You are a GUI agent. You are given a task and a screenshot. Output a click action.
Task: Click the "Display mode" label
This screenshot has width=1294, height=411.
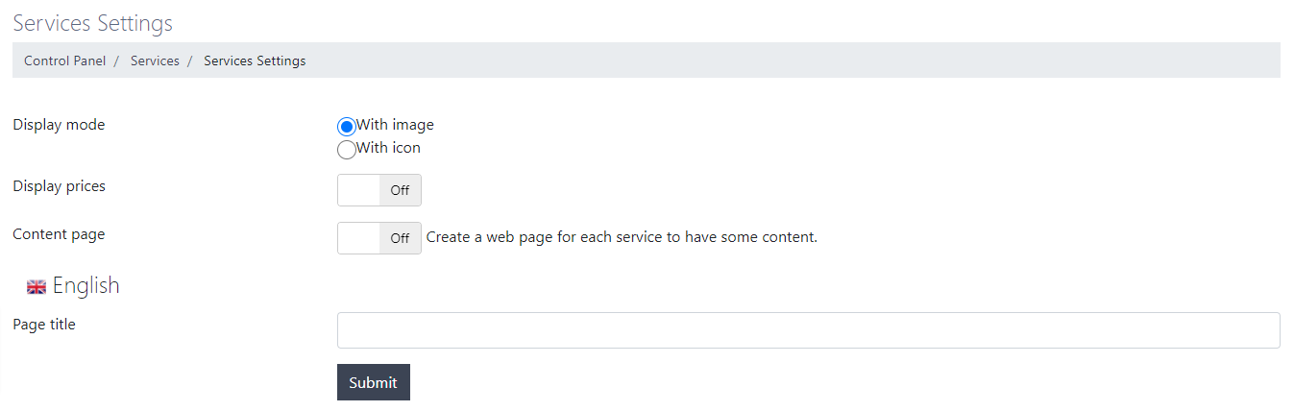(59, 124)
